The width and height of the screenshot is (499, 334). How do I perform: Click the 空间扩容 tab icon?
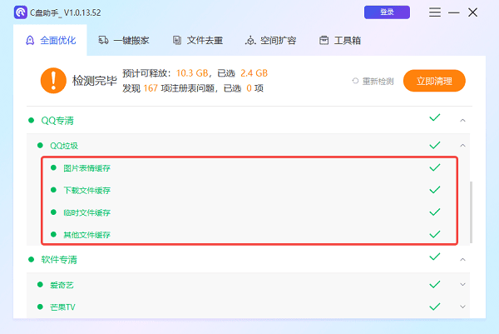click(x=250, y=41)
